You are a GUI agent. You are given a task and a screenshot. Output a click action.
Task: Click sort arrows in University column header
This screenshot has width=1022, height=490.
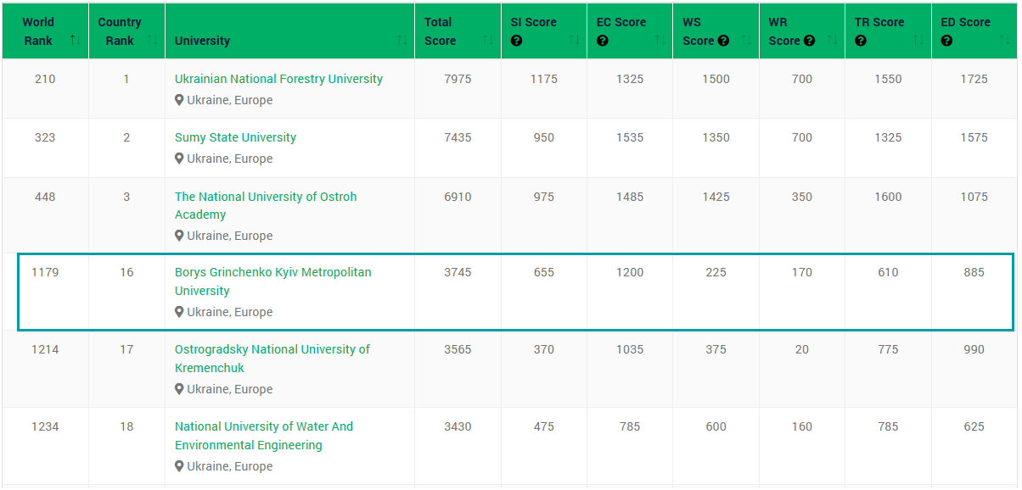[401, 40]
